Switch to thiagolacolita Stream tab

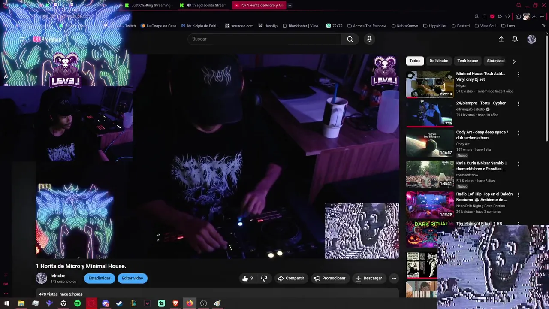204,5
